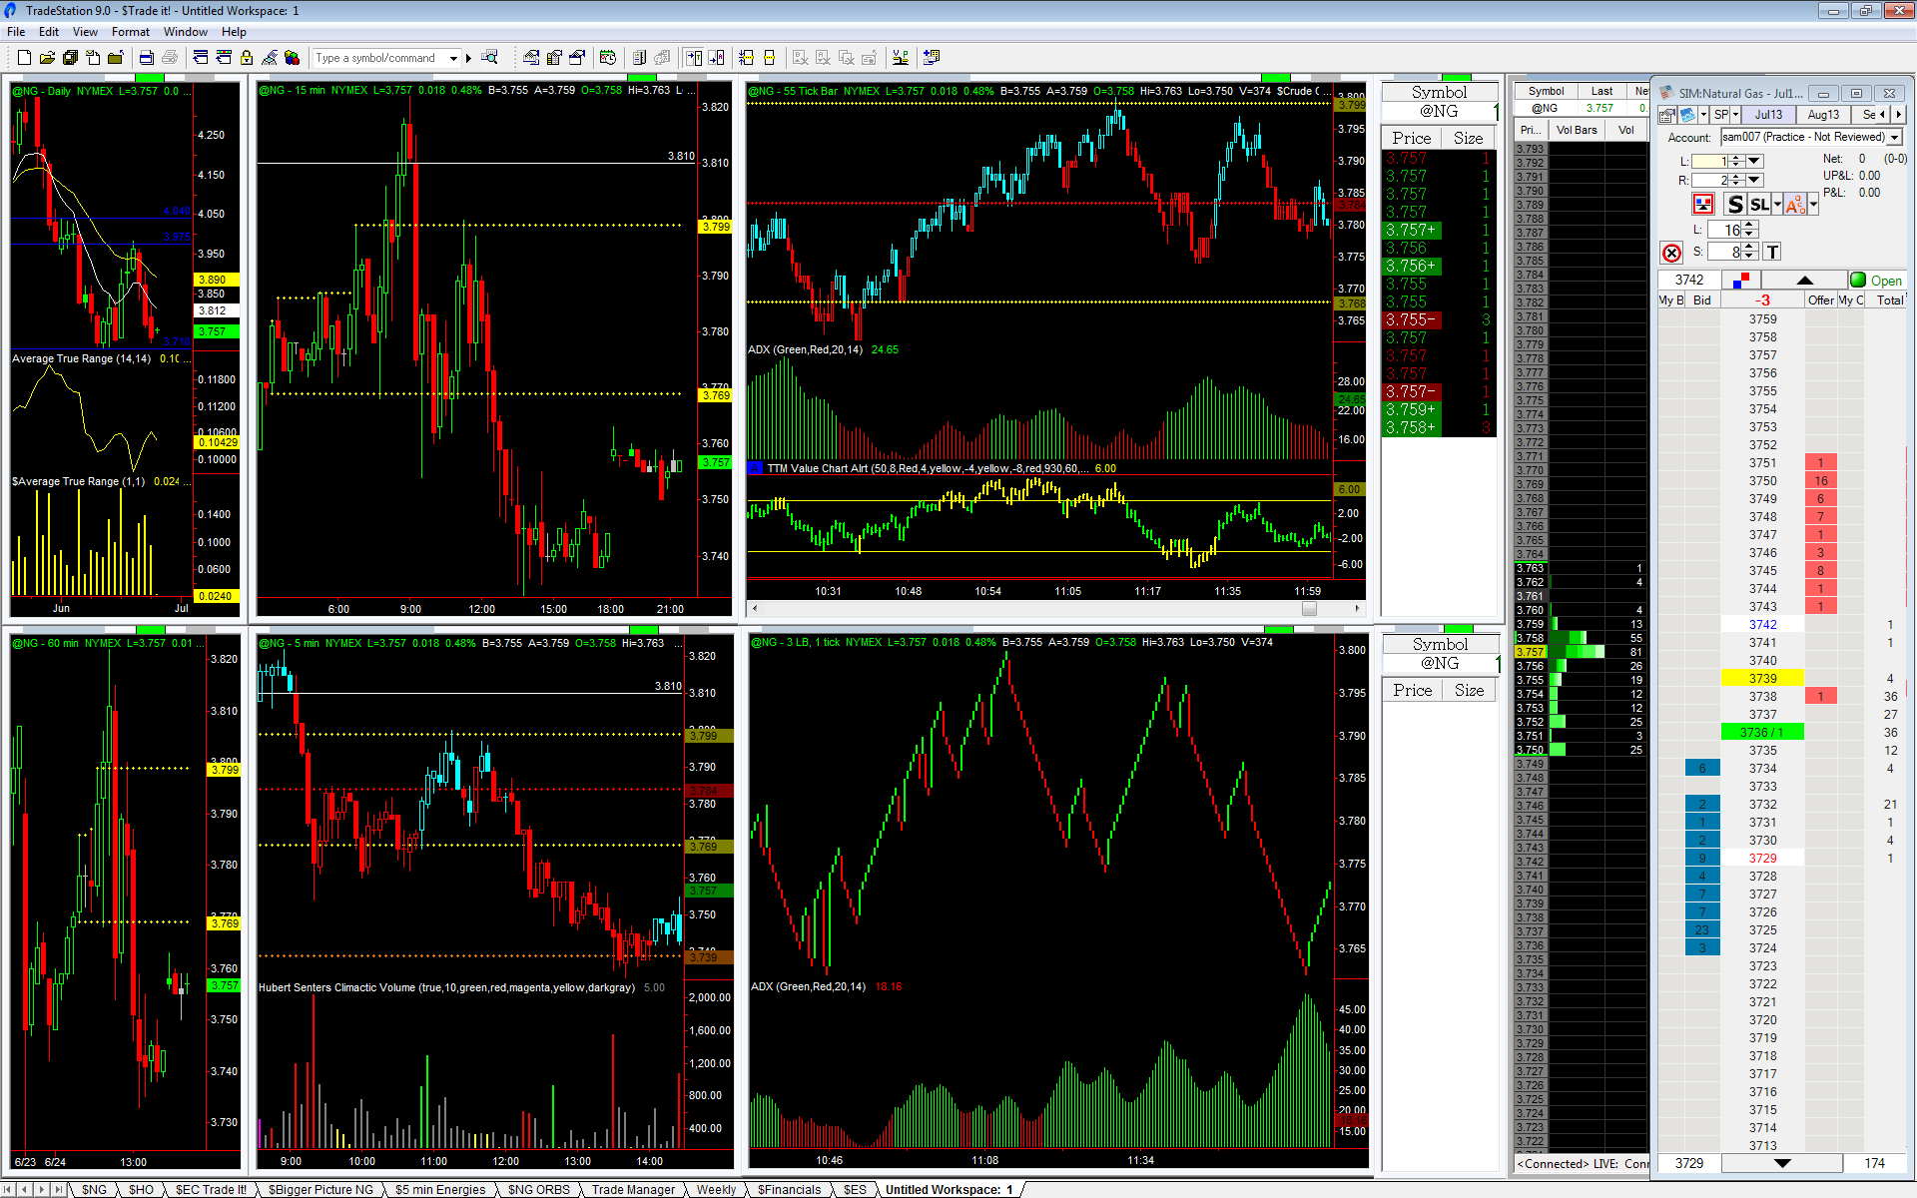Screen dimensions: 1917x1198
Task: Open the OCO icon dropdown arrow
Action: coord(1813,205)
